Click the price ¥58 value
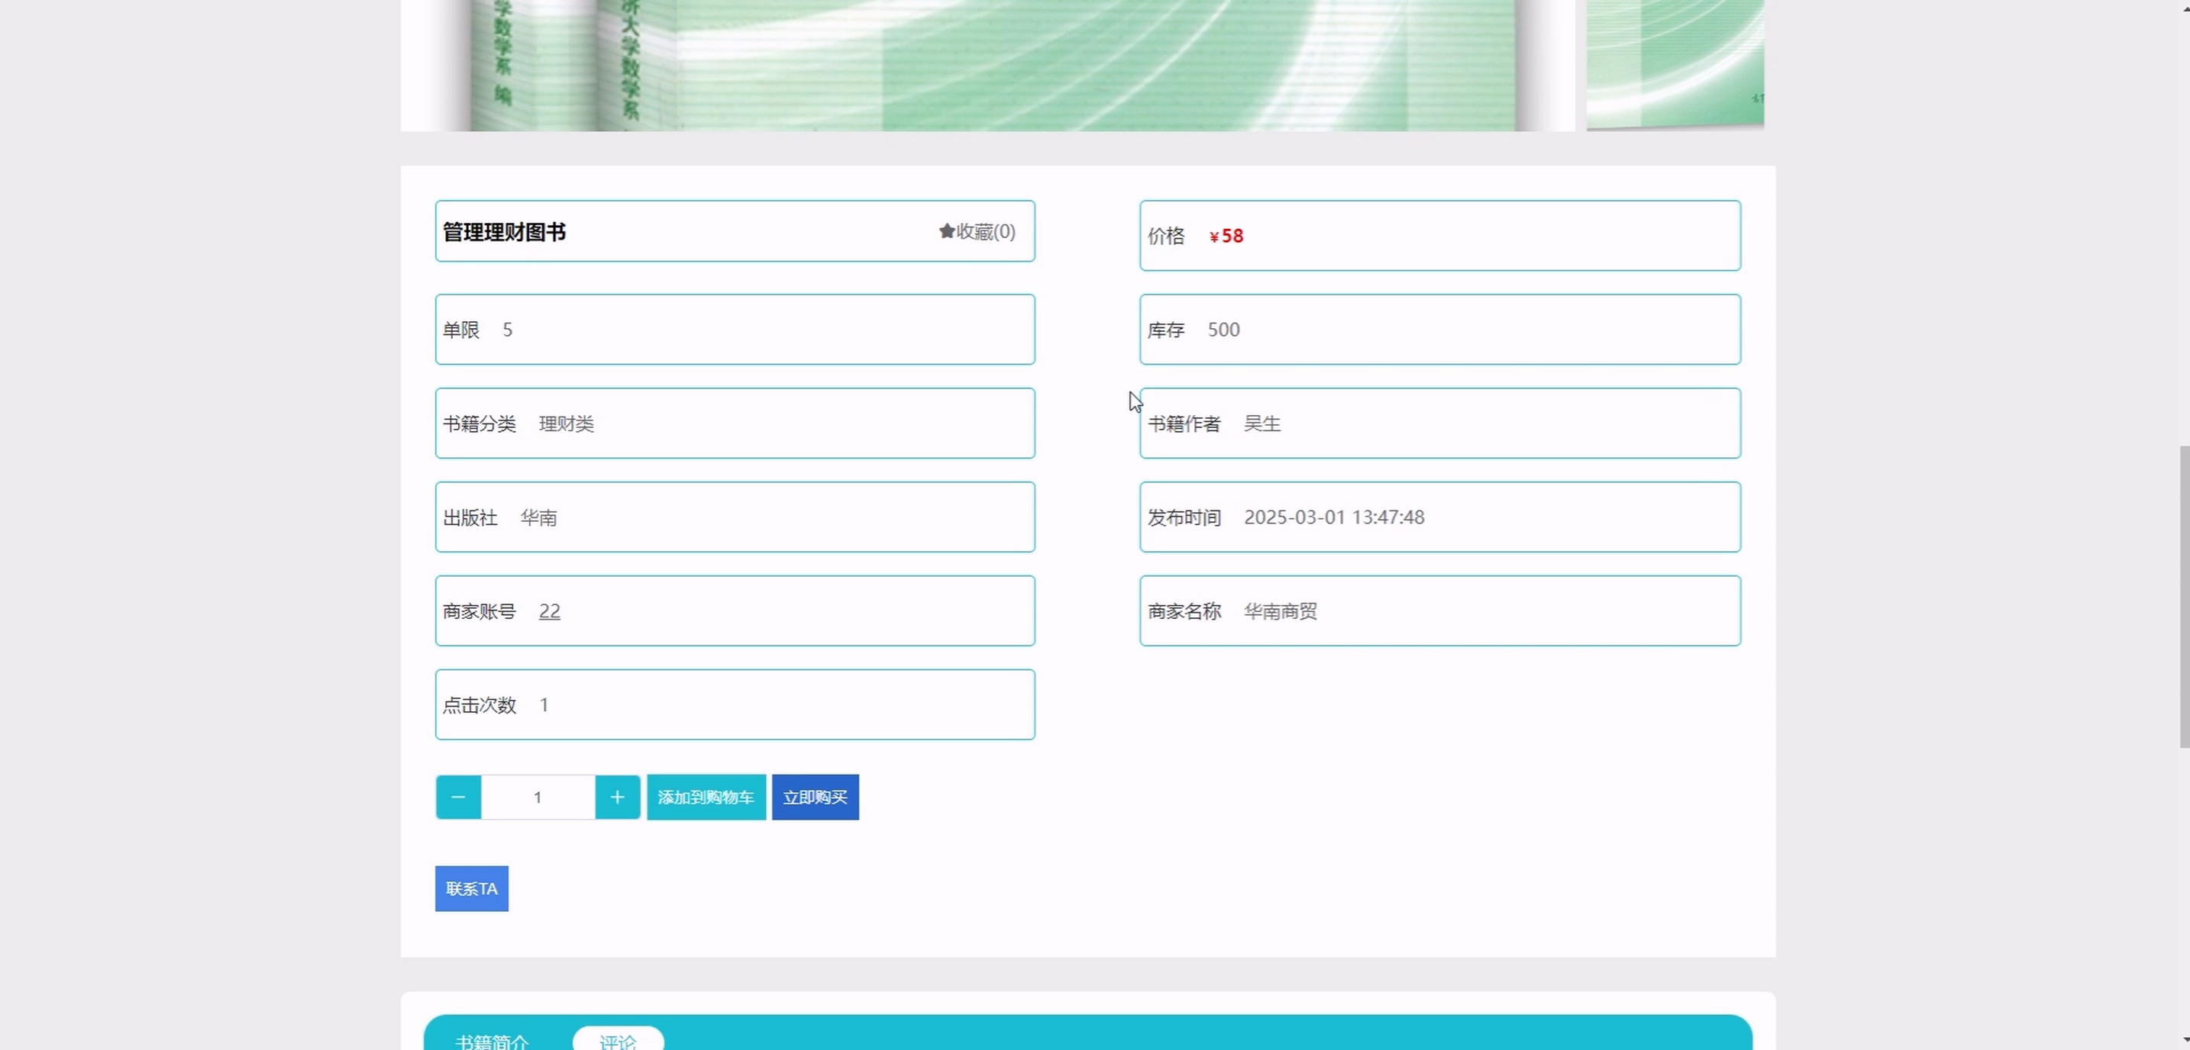2190x1050 pixels. pos(1226,236)
